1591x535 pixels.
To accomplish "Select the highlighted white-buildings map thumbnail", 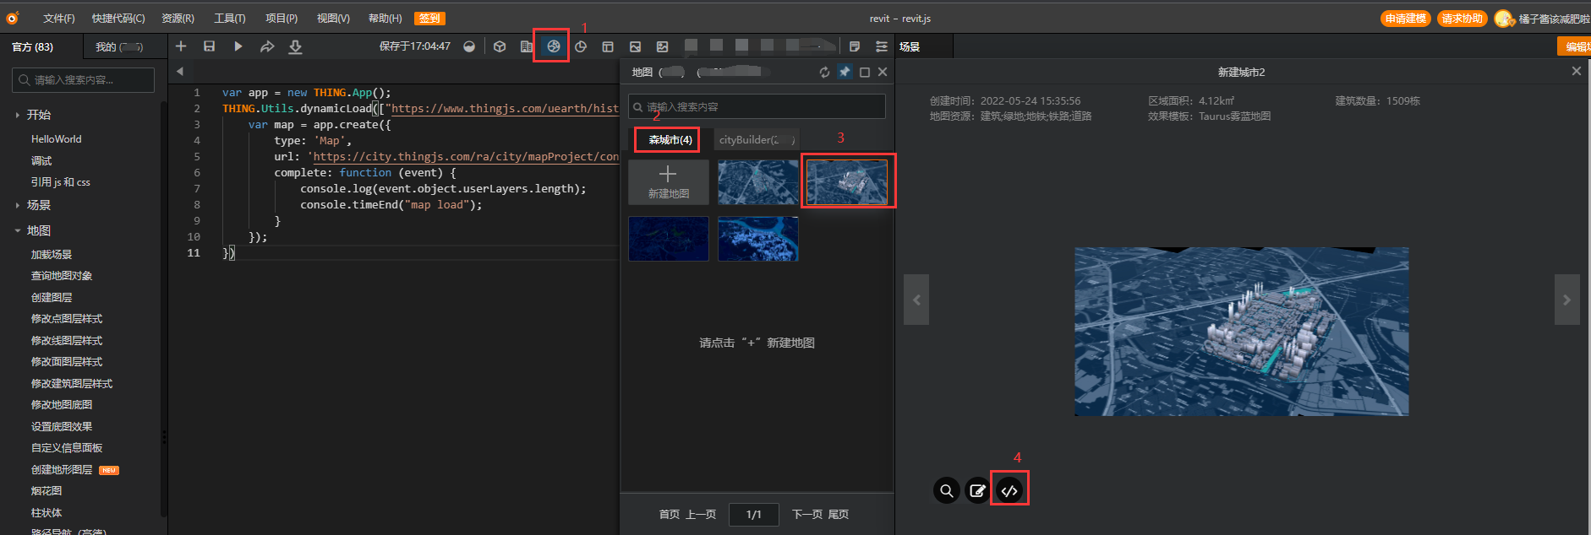I will 847,182.
